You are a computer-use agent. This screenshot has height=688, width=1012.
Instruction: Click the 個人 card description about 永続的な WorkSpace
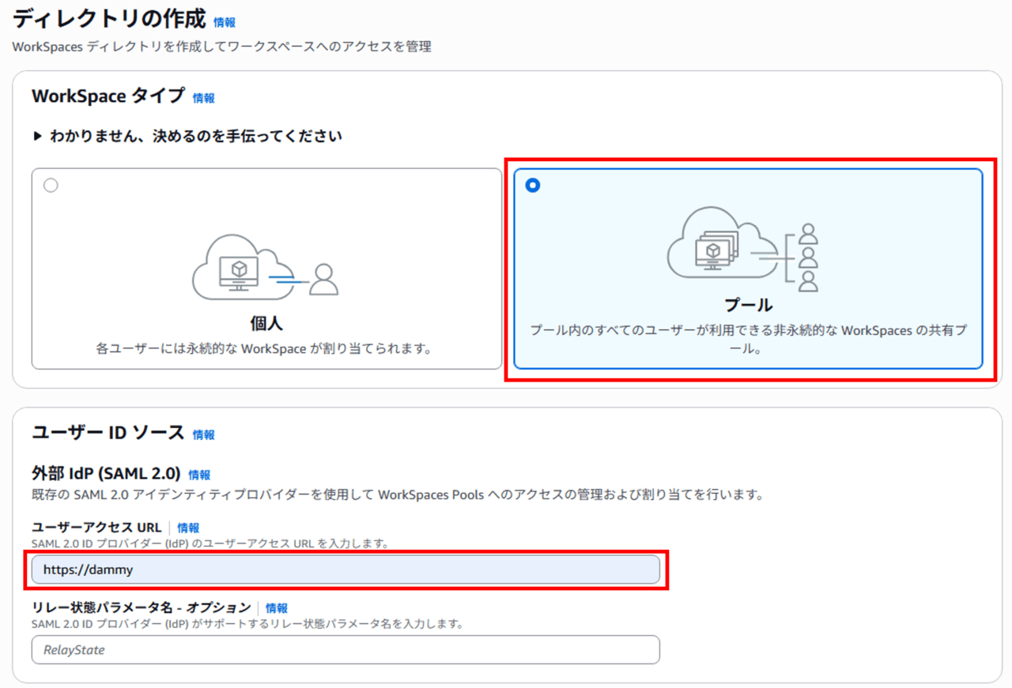tap(266, 348)
